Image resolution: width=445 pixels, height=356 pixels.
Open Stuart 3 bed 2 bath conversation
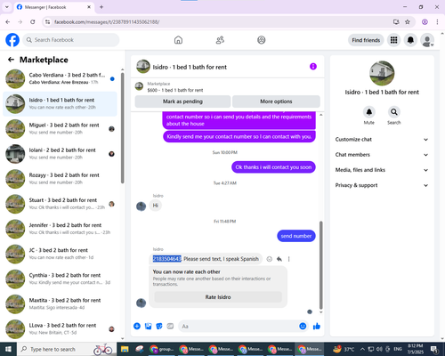pos(60,204)
